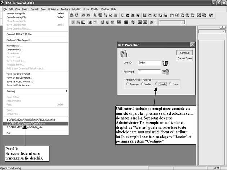Click the user icon beside User ID field
Screen dimensions: 227x170
[165, 63]
